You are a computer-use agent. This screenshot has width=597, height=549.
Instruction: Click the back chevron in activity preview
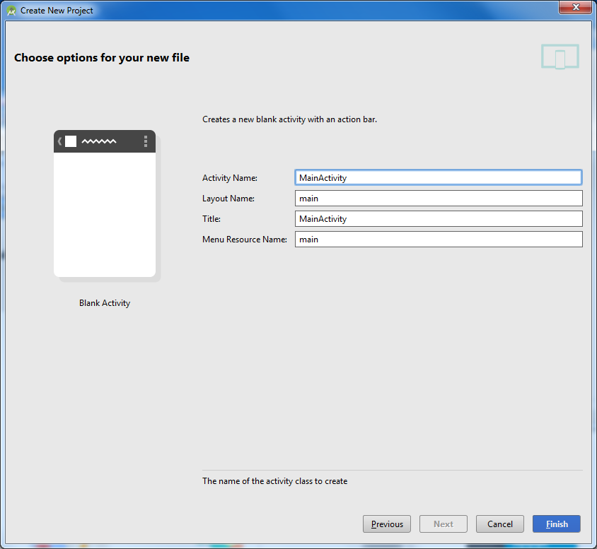[60, 141]
